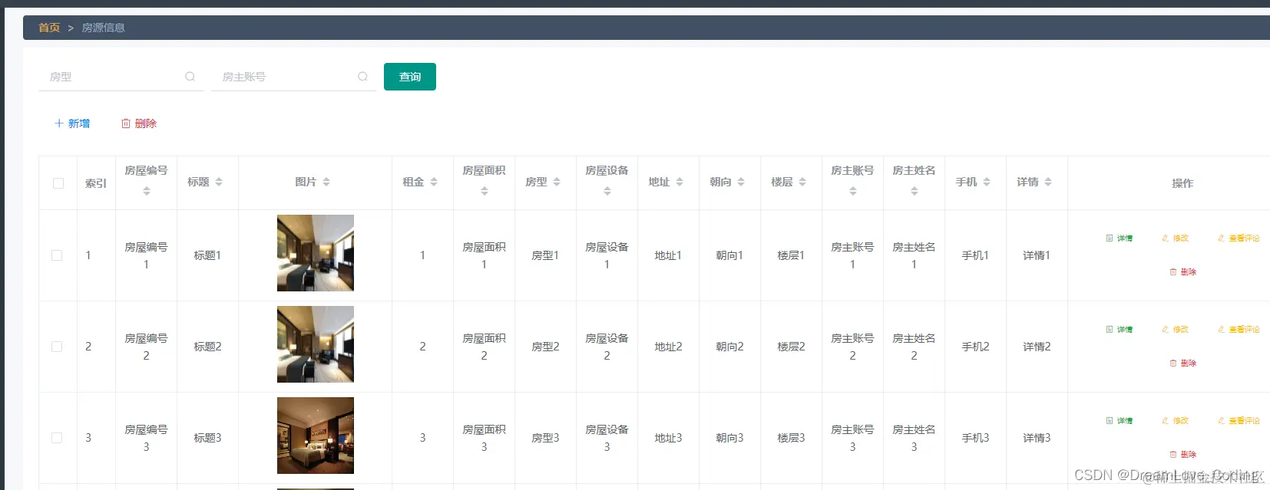Click the 新增 add button

[x=72, y=123]
